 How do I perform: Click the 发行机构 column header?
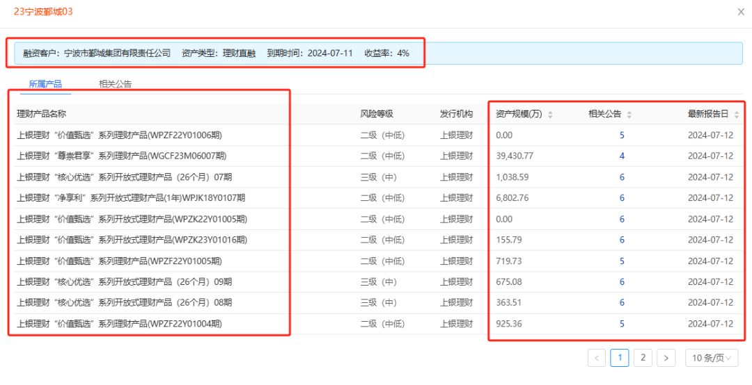click(x=457, y=115)
